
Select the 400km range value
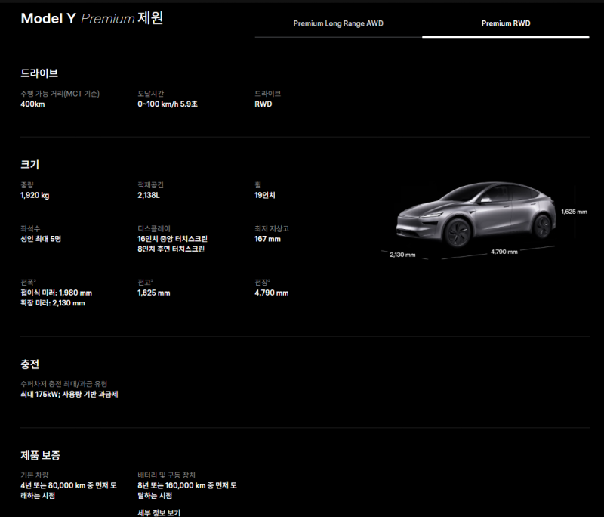pos(32,104)
